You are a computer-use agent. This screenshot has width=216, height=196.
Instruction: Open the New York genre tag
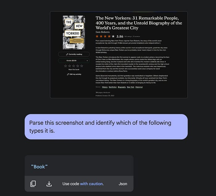coord(131,87)
